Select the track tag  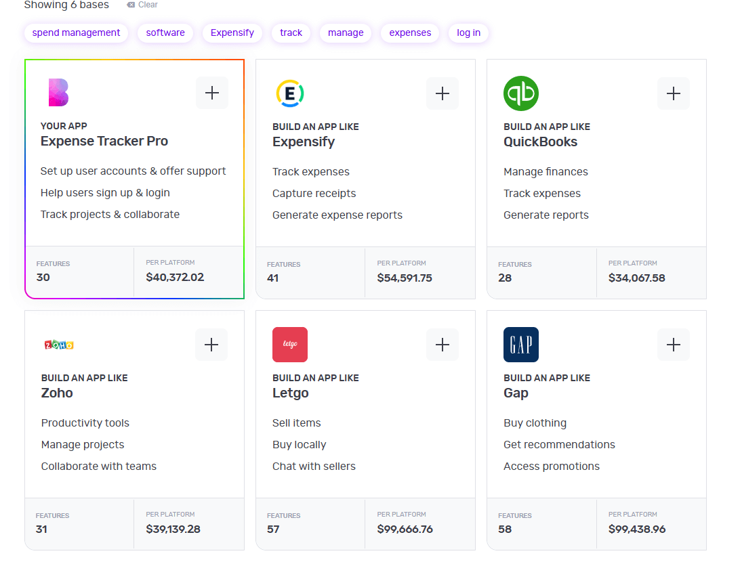point(291,33)
